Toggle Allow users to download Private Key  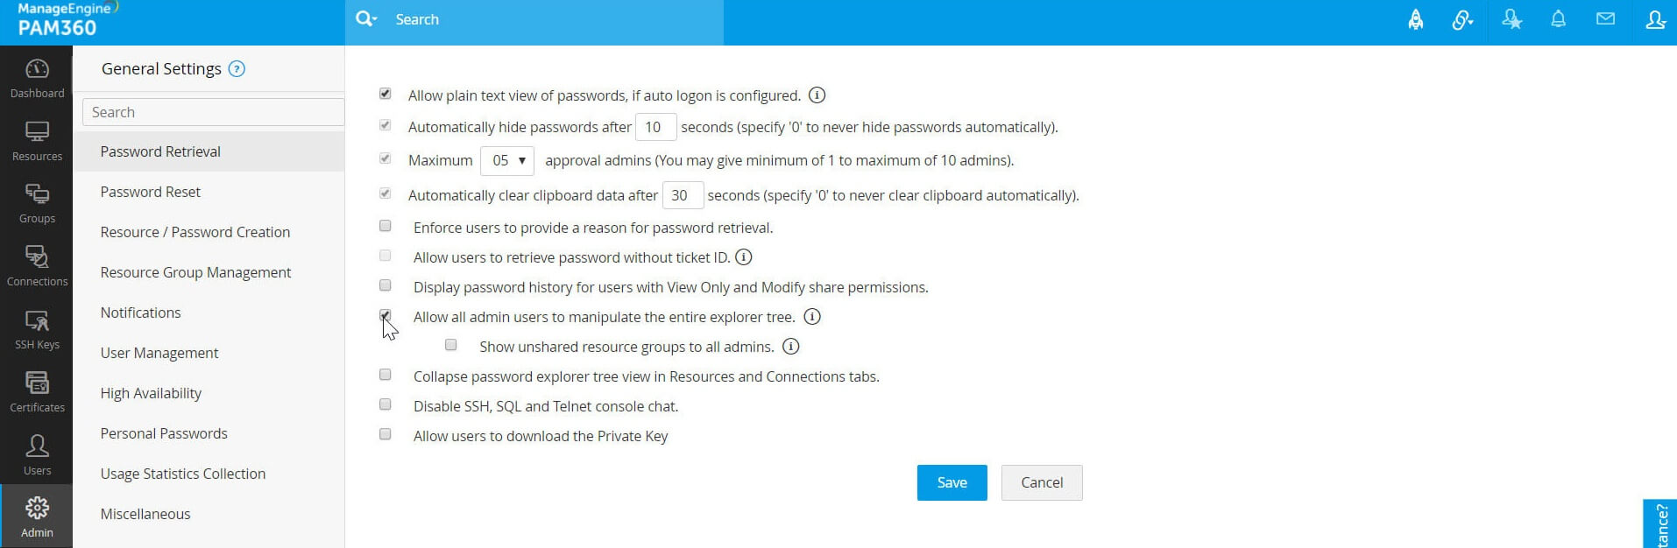point(386,434)
